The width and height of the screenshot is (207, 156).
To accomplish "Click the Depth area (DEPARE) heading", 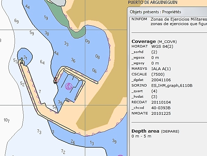I will click(x=155, y=131).
